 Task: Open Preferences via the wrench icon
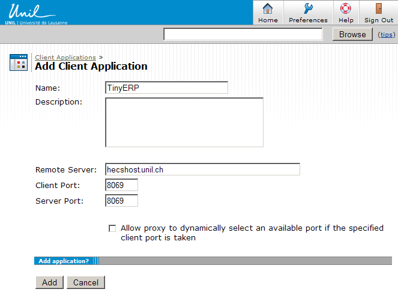click(x=308, y=8)
